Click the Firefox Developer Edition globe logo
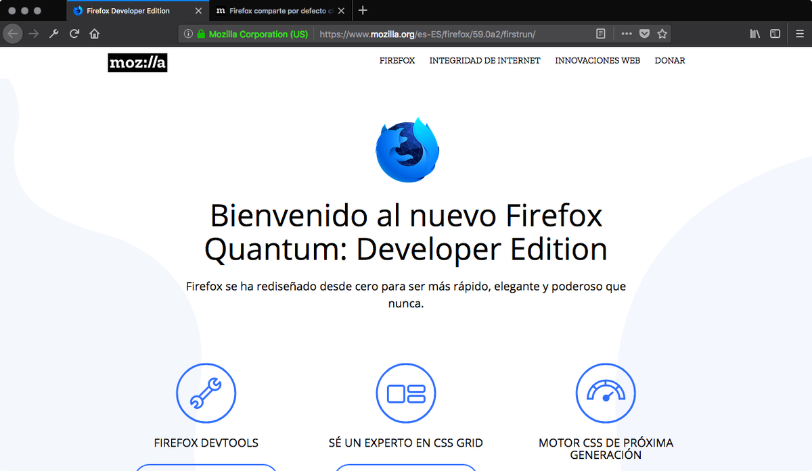This screenshot has width=812, height=471. [407, 150]
